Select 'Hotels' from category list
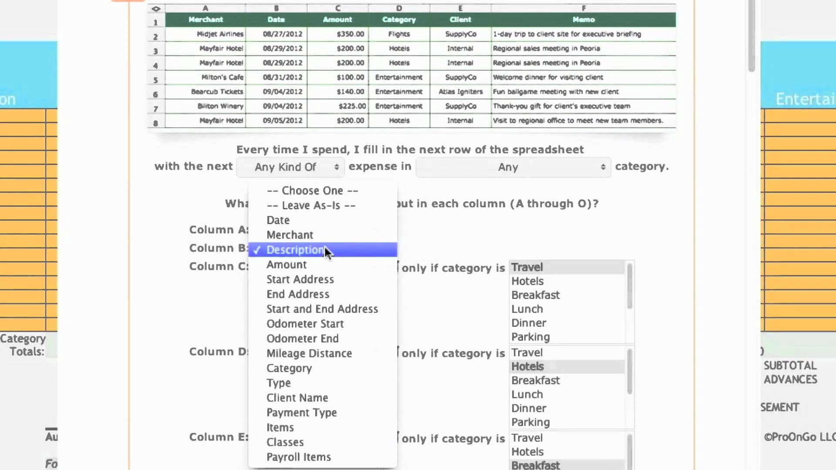 (x=526, y=281)
